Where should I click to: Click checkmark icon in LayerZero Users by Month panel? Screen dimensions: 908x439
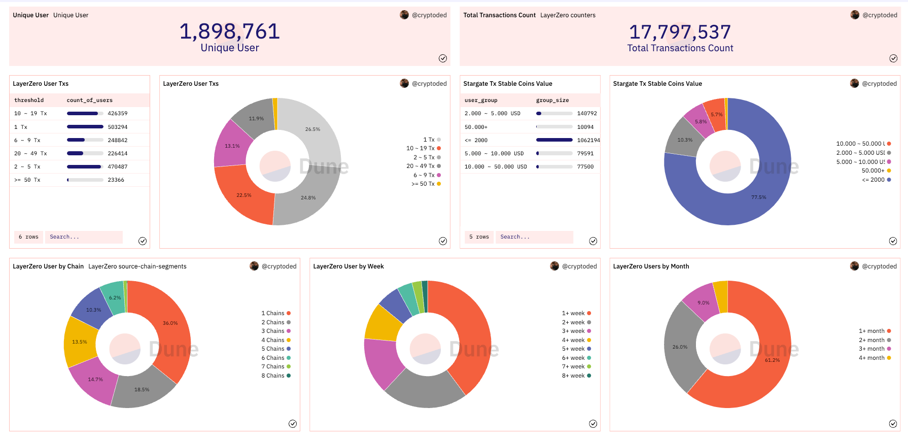click(x=893, y=424)
